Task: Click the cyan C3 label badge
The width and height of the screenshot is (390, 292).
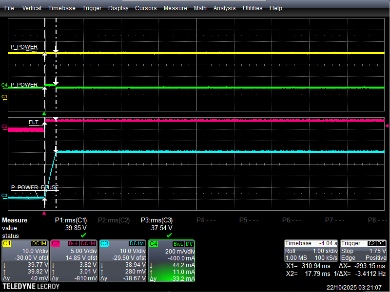Action: [x=104, y=243]
